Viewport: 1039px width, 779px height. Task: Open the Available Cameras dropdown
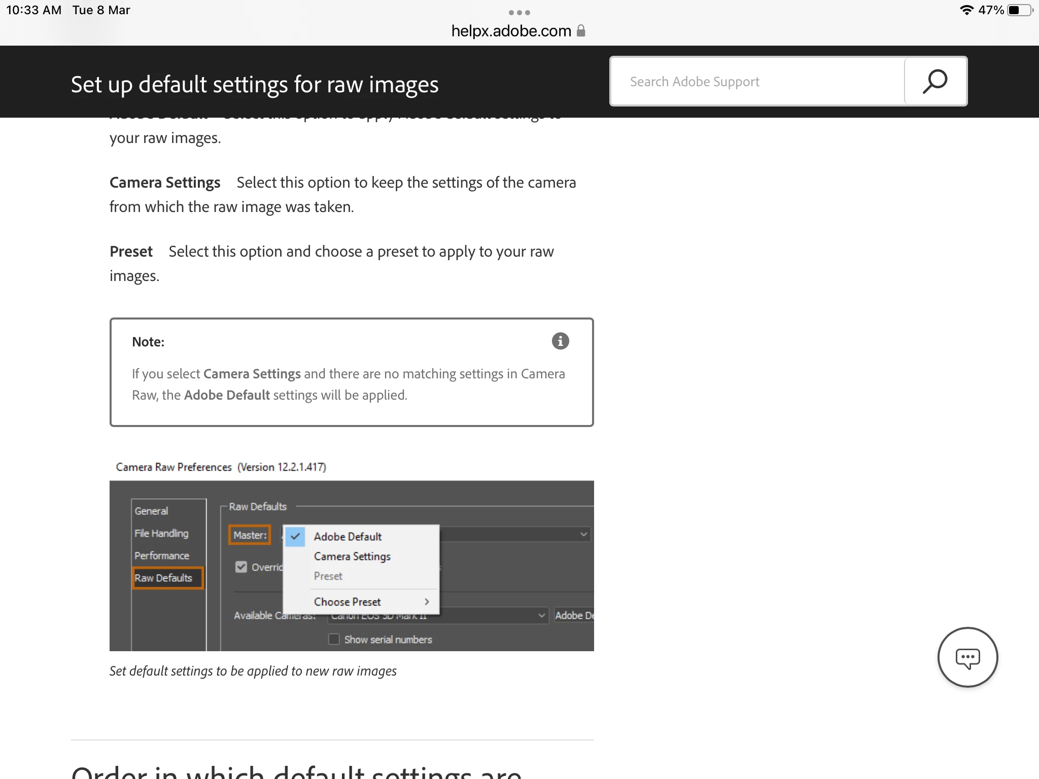[x=541, y=616]
